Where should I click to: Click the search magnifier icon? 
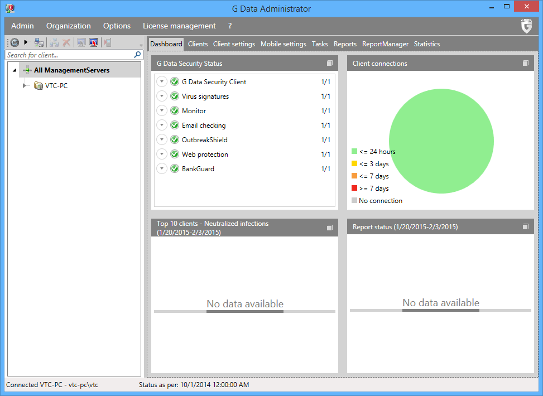pos(138,55)
